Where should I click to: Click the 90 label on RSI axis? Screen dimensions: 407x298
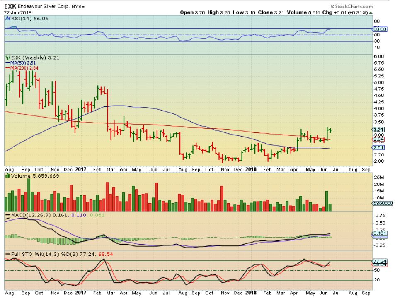pyautogui.click(x=377, y=22)
